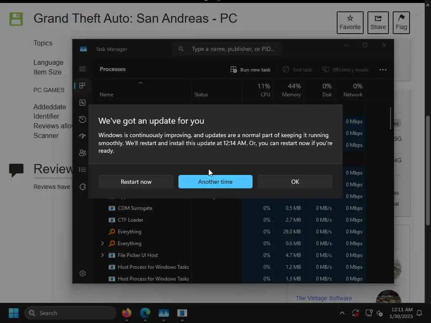The width and height of the screenshot is (431, 323).
Task: Click the green floppy disk software icon
Action: (x=16, y=19)
